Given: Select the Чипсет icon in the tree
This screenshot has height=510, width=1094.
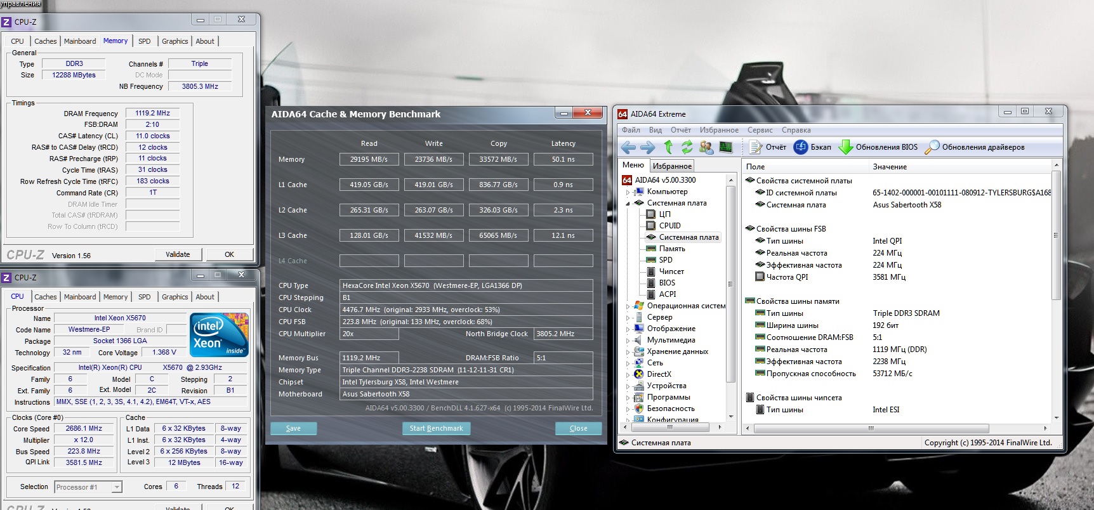Looking at the screenshot, I should [650, 271].
